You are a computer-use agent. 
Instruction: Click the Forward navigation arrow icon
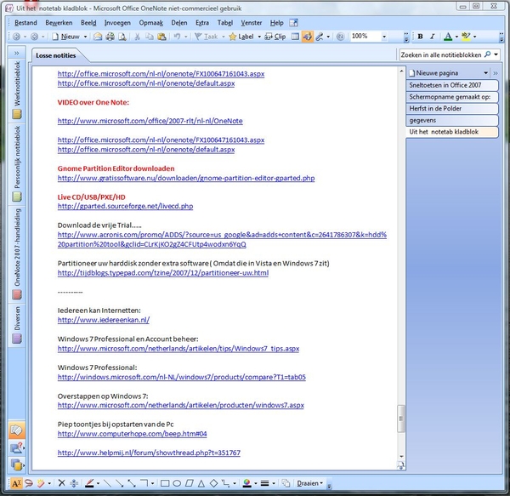(34, 37)
